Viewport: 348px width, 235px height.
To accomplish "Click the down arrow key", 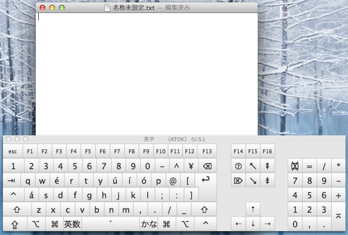I will point(253,224).
